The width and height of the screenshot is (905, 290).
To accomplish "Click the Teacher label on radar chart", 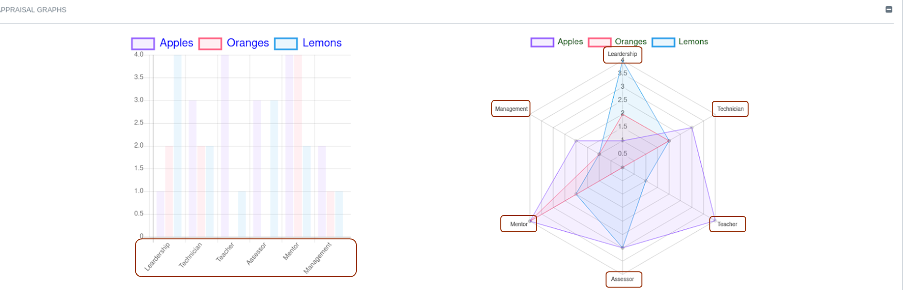I will coord(727,224).
